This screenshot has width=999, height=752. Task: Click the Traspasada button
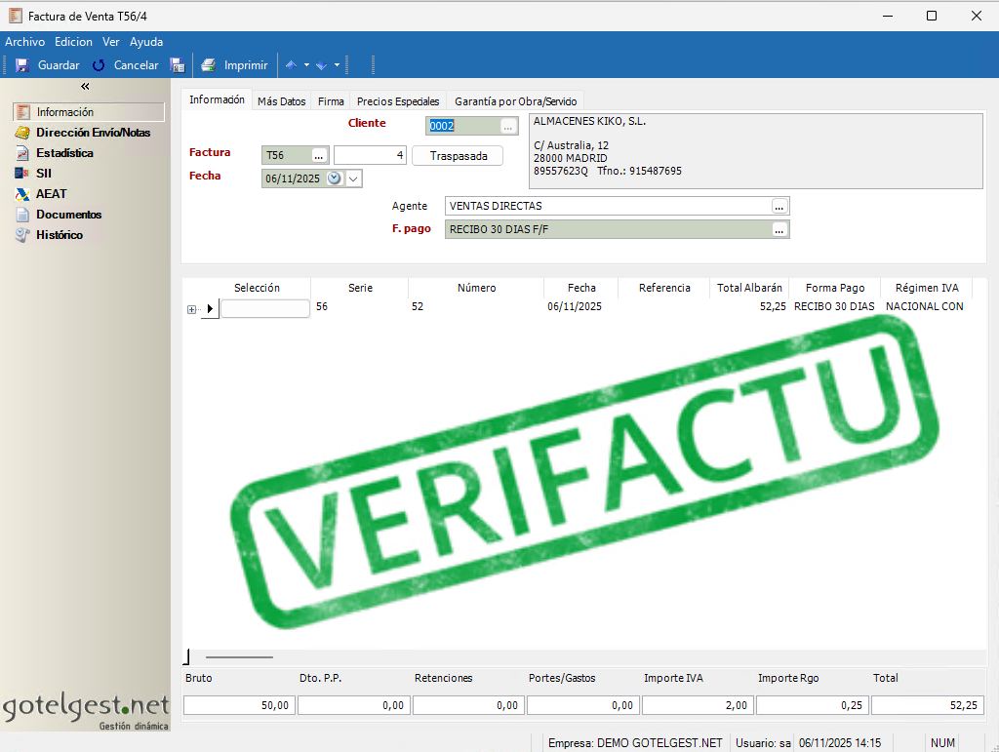(x=458, y=156)
